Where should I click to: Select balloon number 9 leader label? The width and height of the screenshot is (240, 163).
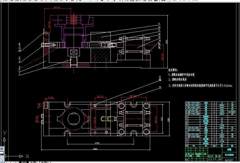tap(159, 24)
